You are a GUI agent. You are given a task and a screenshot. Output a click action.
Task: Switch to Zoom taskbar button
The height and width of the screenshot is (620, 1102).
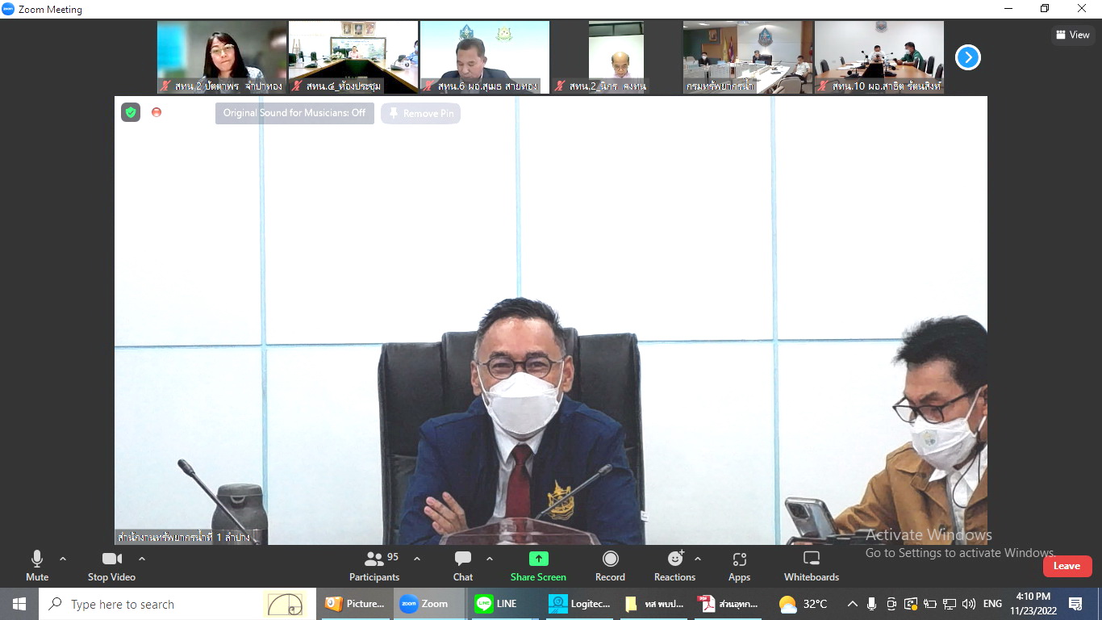point(429,604)
